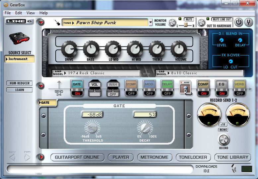Collapse the effects panel with middle red arrow

click(x=41, y=86)
